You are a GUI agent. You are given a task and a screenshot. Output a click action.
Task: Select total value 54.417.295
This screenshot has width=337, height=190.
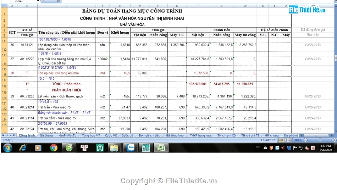pos(222,84)
